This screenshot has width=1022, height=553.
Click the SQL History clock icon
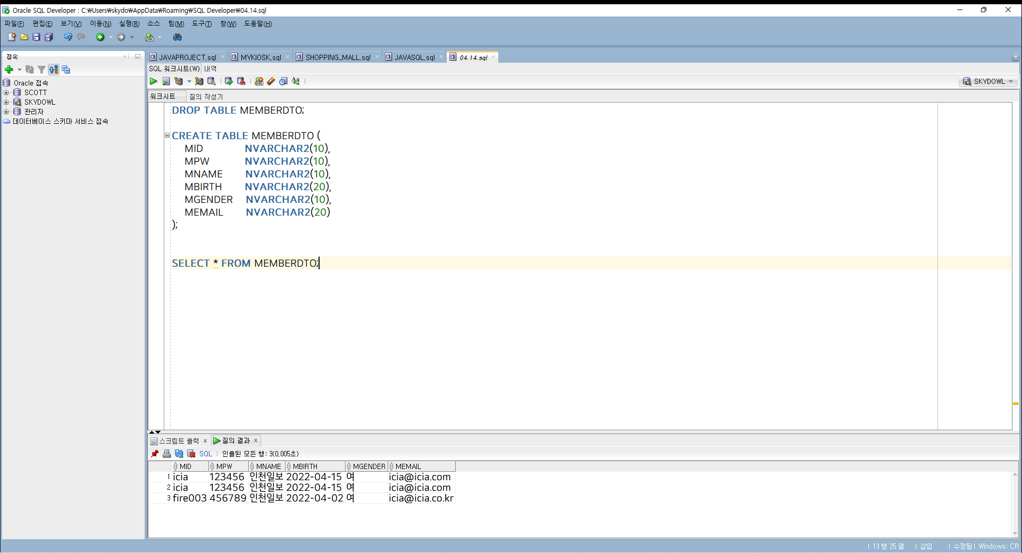pos(283,81)
